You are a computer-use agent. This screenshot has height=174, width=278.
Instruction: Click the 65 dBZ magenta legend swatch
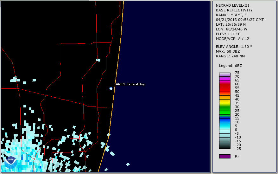pos(224,82)
